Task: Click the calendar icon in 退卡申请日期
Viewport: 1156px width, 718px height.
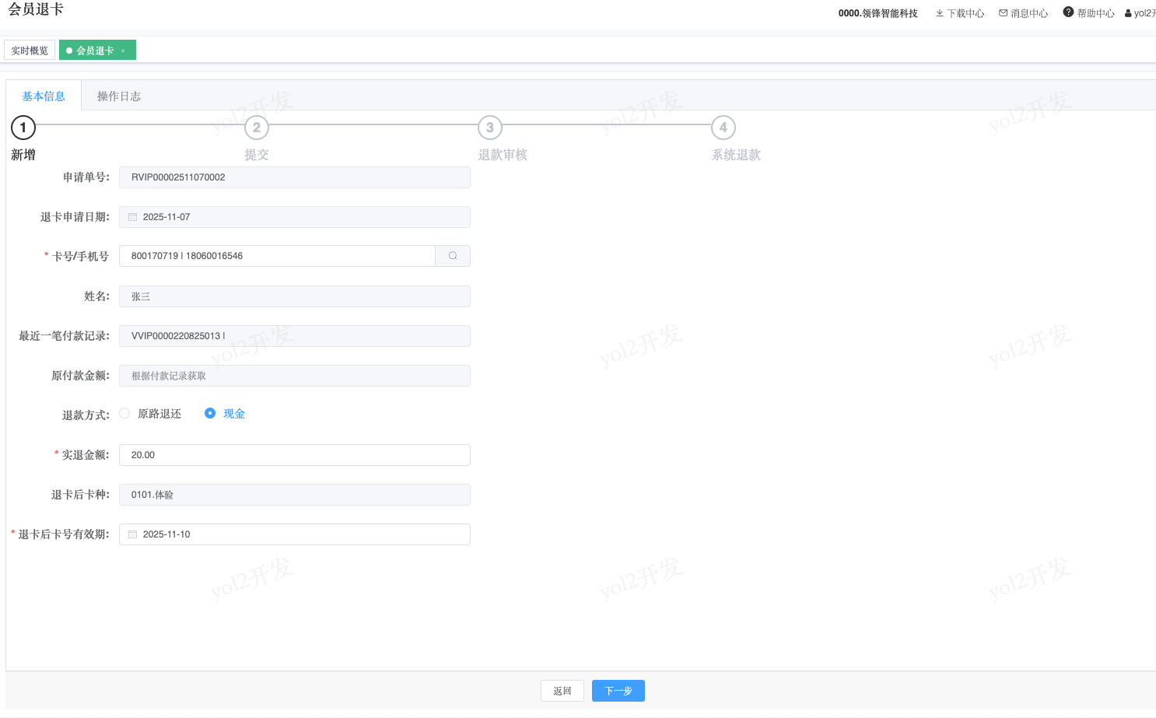Action: point(133,217)
